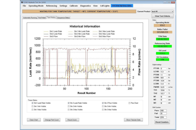Open the Referencing menu
196x130 pixels.
(51, 6)
